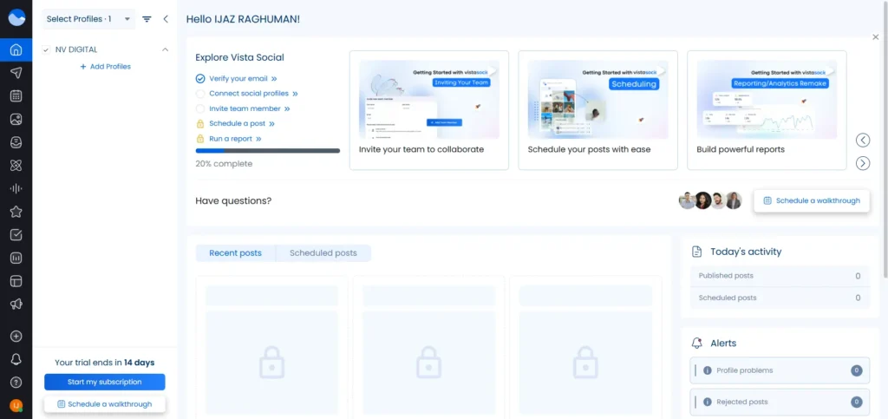The image size is (888, 419).
Task: Switch to the Scheduled posts tab
Action: tap(323, 253)
